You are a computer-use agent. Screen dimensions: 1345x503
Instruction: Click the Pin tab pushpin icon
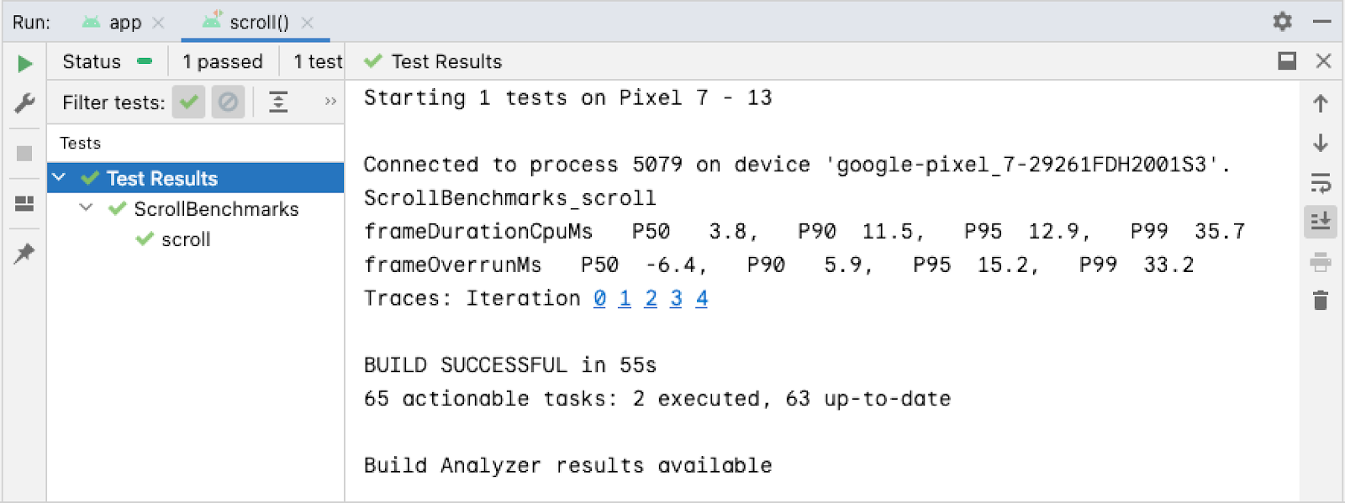[x=24, y=253]
